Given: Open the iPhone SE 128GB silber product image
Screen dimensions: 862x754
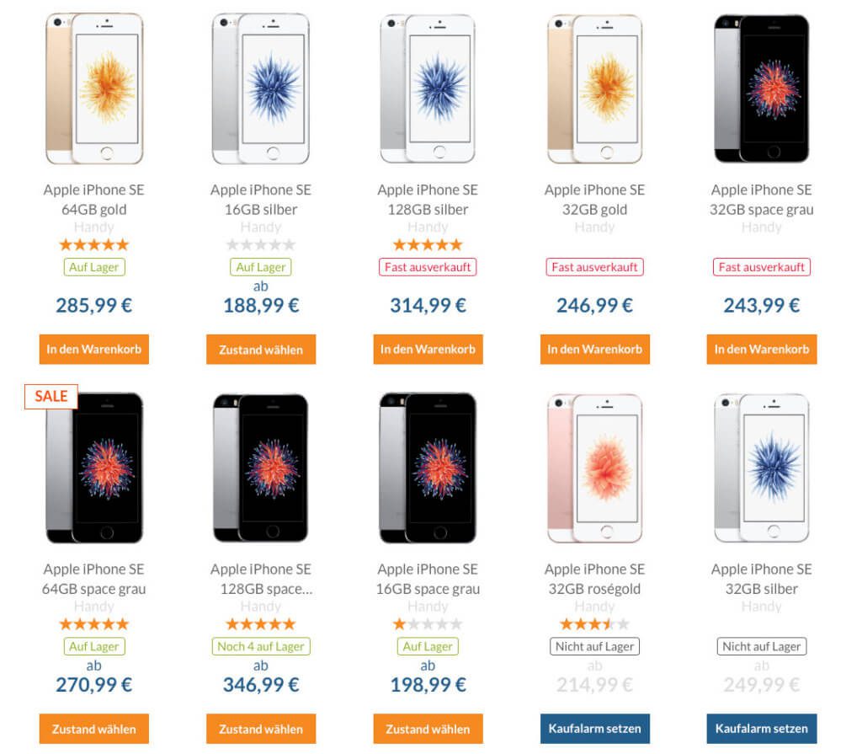Looking at the screenshot, I should click(428, 88).
